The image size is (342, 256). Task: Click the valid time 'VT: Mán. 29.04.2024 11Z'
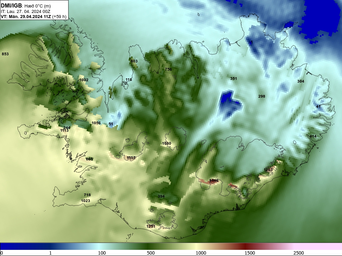coord(26,16)
